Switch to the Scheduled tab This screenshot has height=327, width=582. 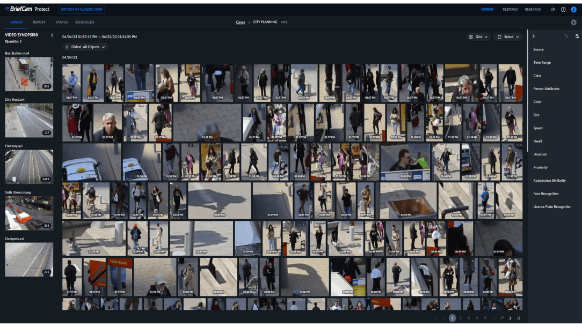pos(84,22)
